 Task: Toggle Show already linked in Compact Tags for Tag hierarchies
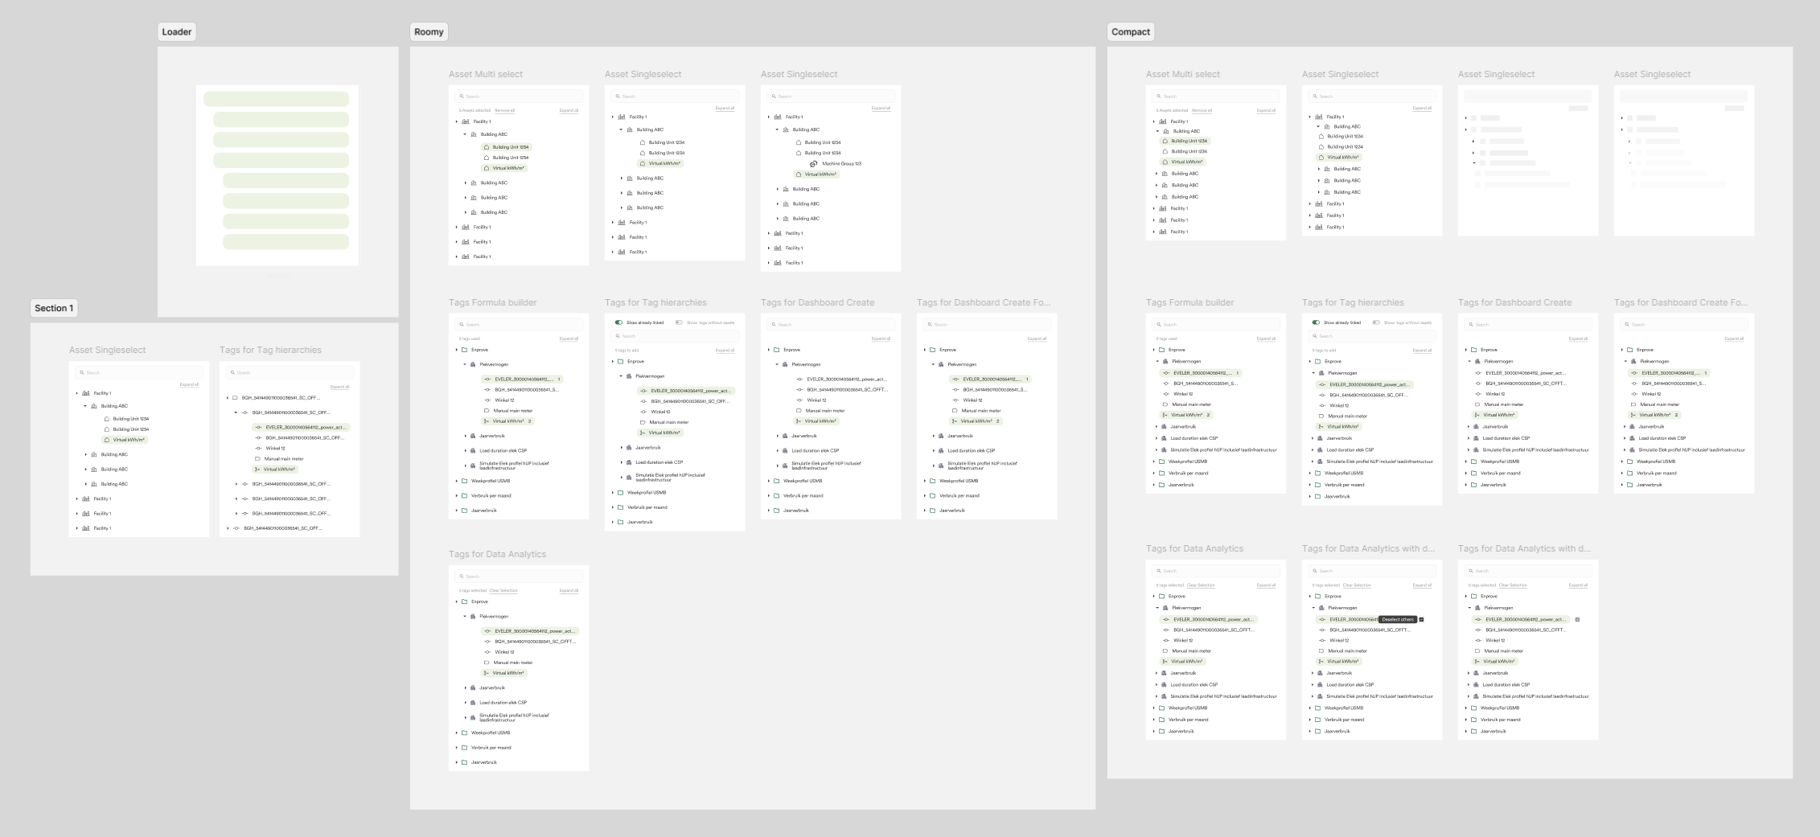pos(1316,322)
